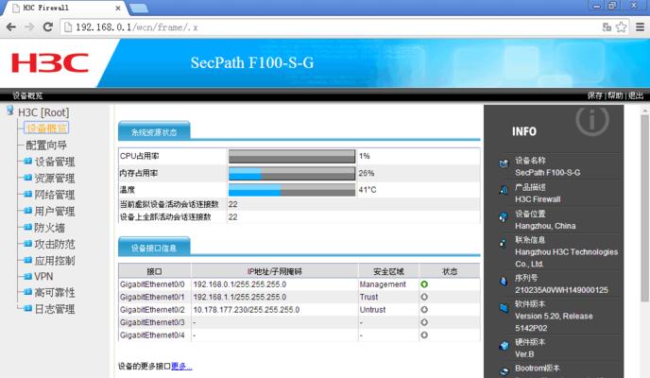This screenshot has height=378, width=650.
Task: Click the browser forward arrow
Action: [29, 27]
